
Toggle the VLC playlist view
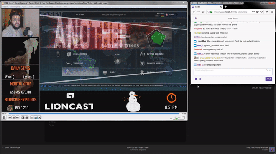(32, 117)
